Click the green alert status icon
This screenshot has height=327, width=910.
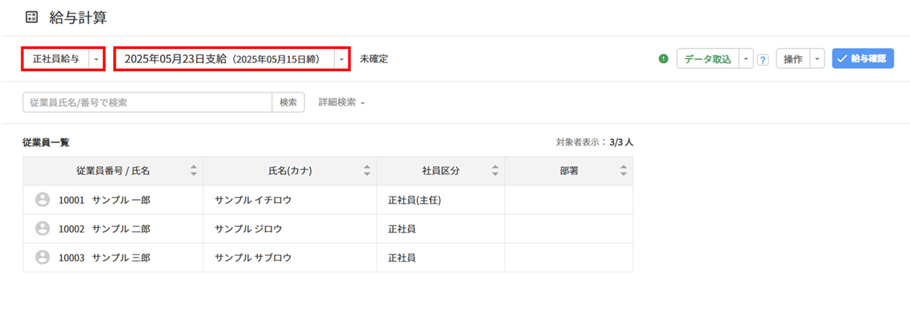pos(663,59)
